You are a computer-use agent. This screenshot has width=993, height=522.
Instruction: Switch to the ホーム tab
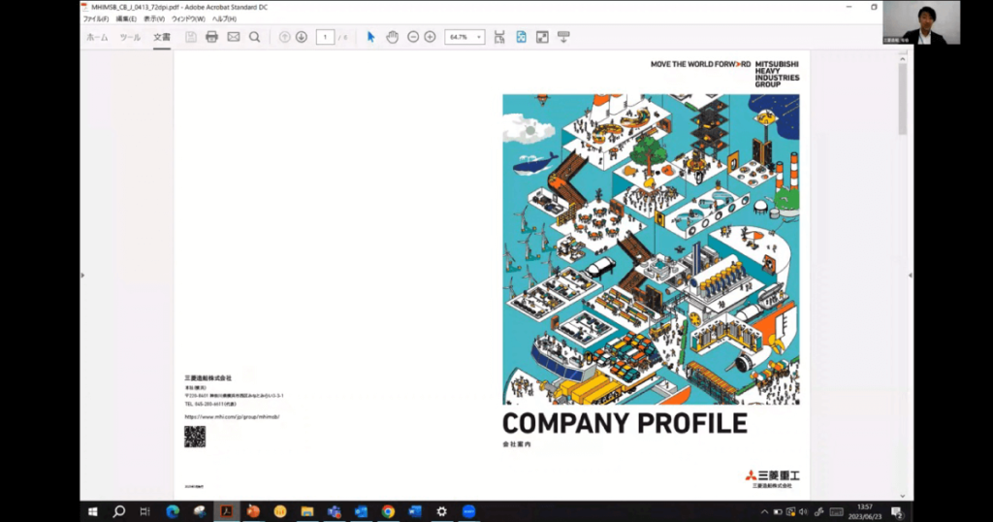click(97, 38)
